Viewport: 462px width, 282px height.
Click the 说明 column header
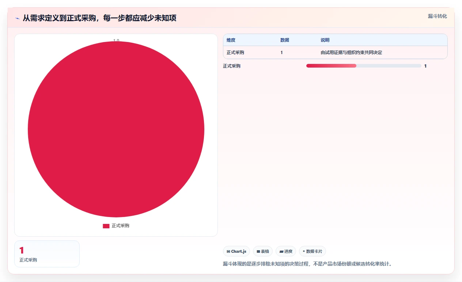pyautogui.click(x=325, y=40)
